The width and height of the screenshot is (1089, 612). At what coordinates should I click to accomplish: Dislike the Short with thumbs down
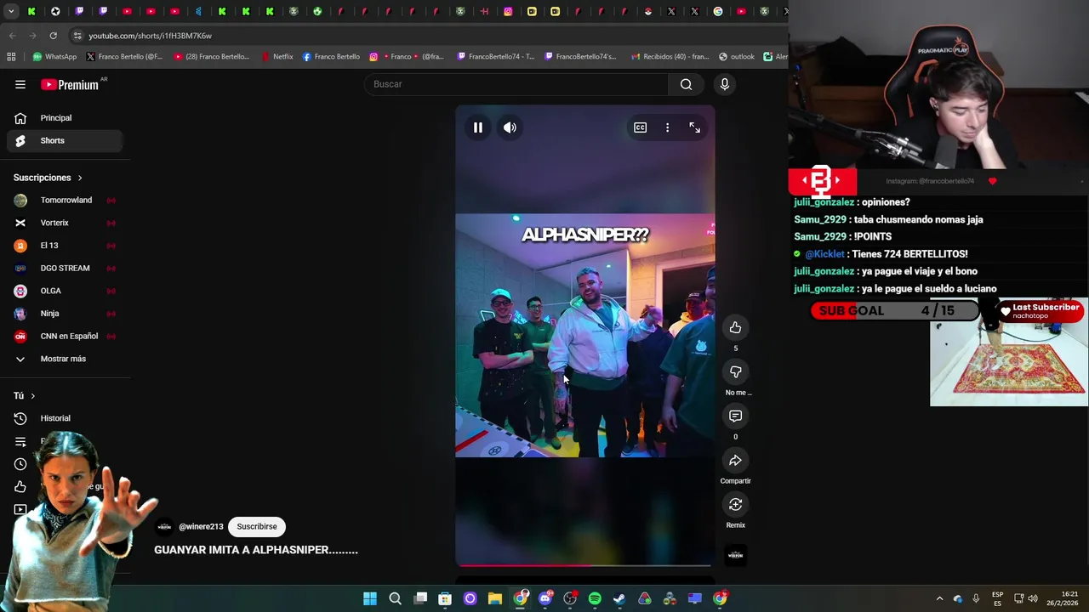pyautogui.click(x=735, y=371)
